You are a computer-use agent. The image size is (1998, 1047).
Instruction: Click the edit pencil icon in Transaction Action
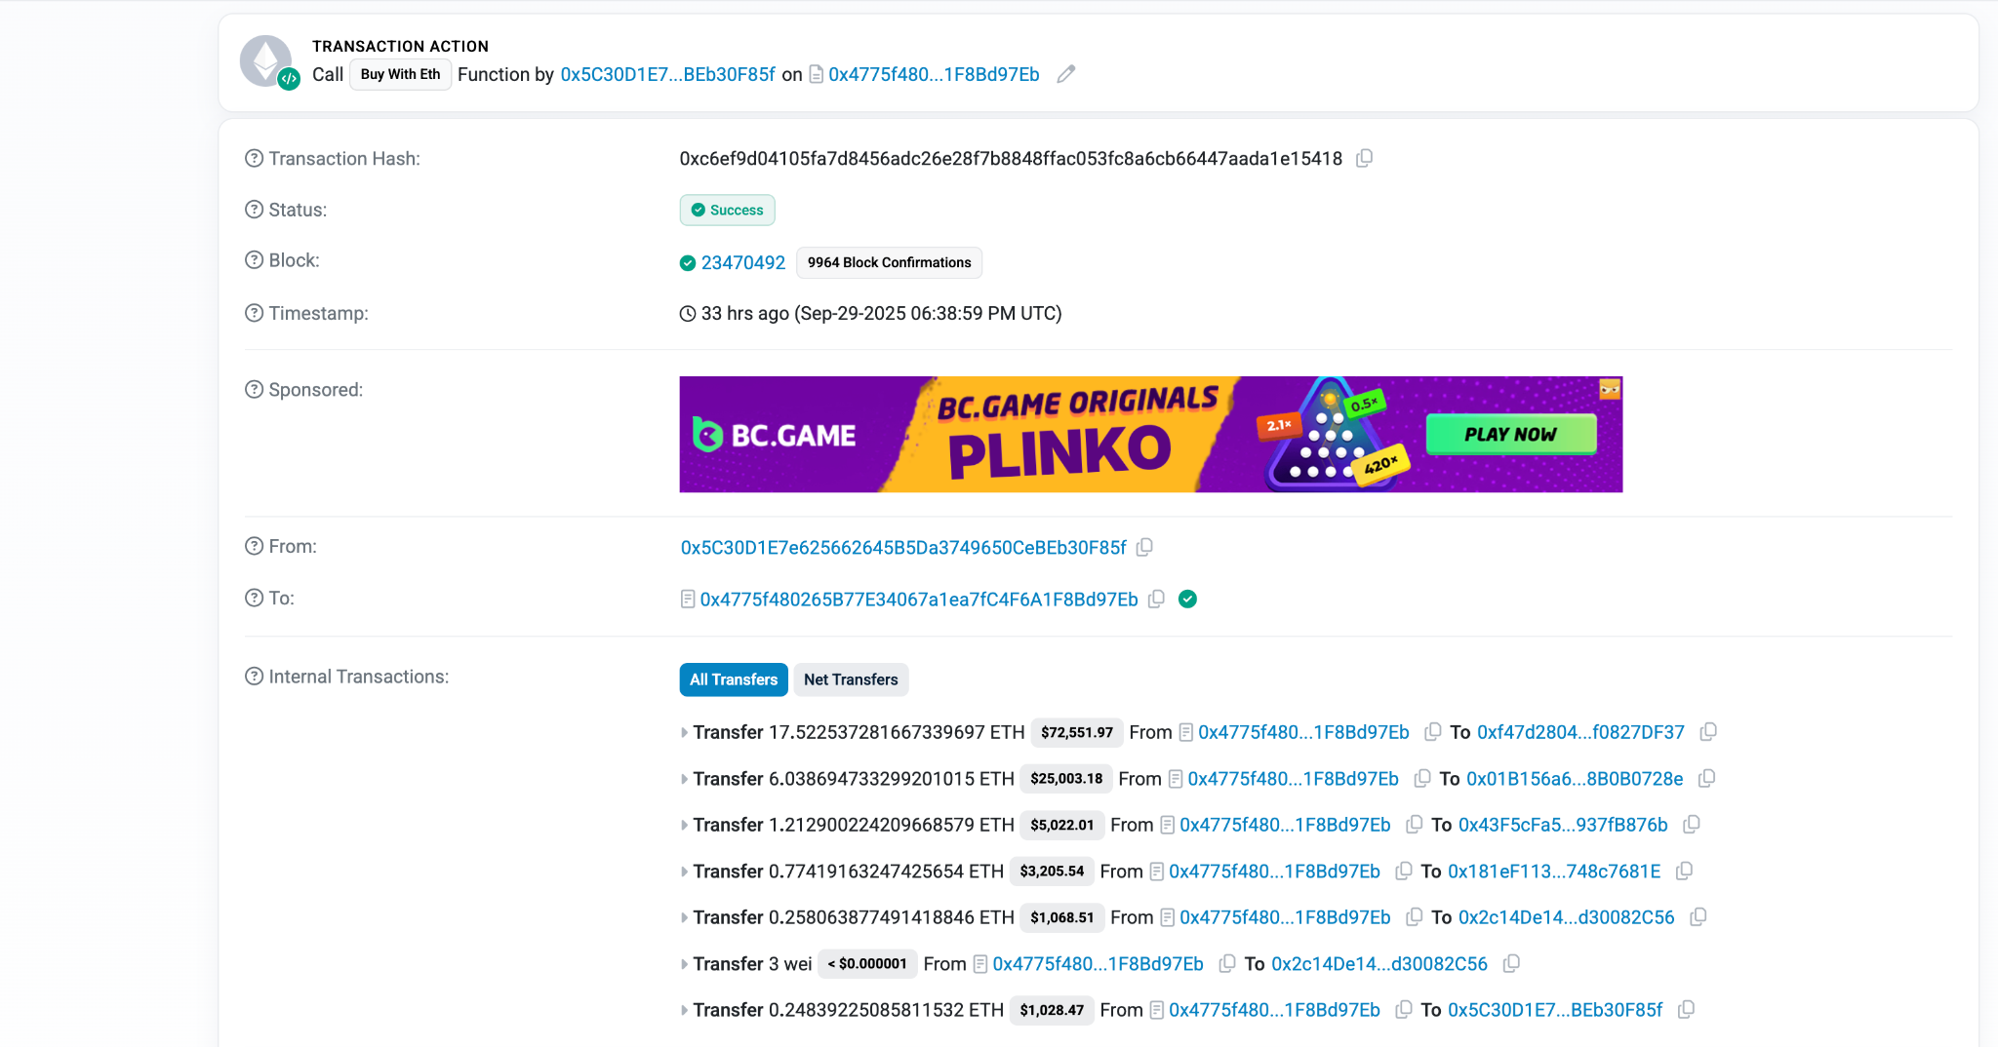1066,74
